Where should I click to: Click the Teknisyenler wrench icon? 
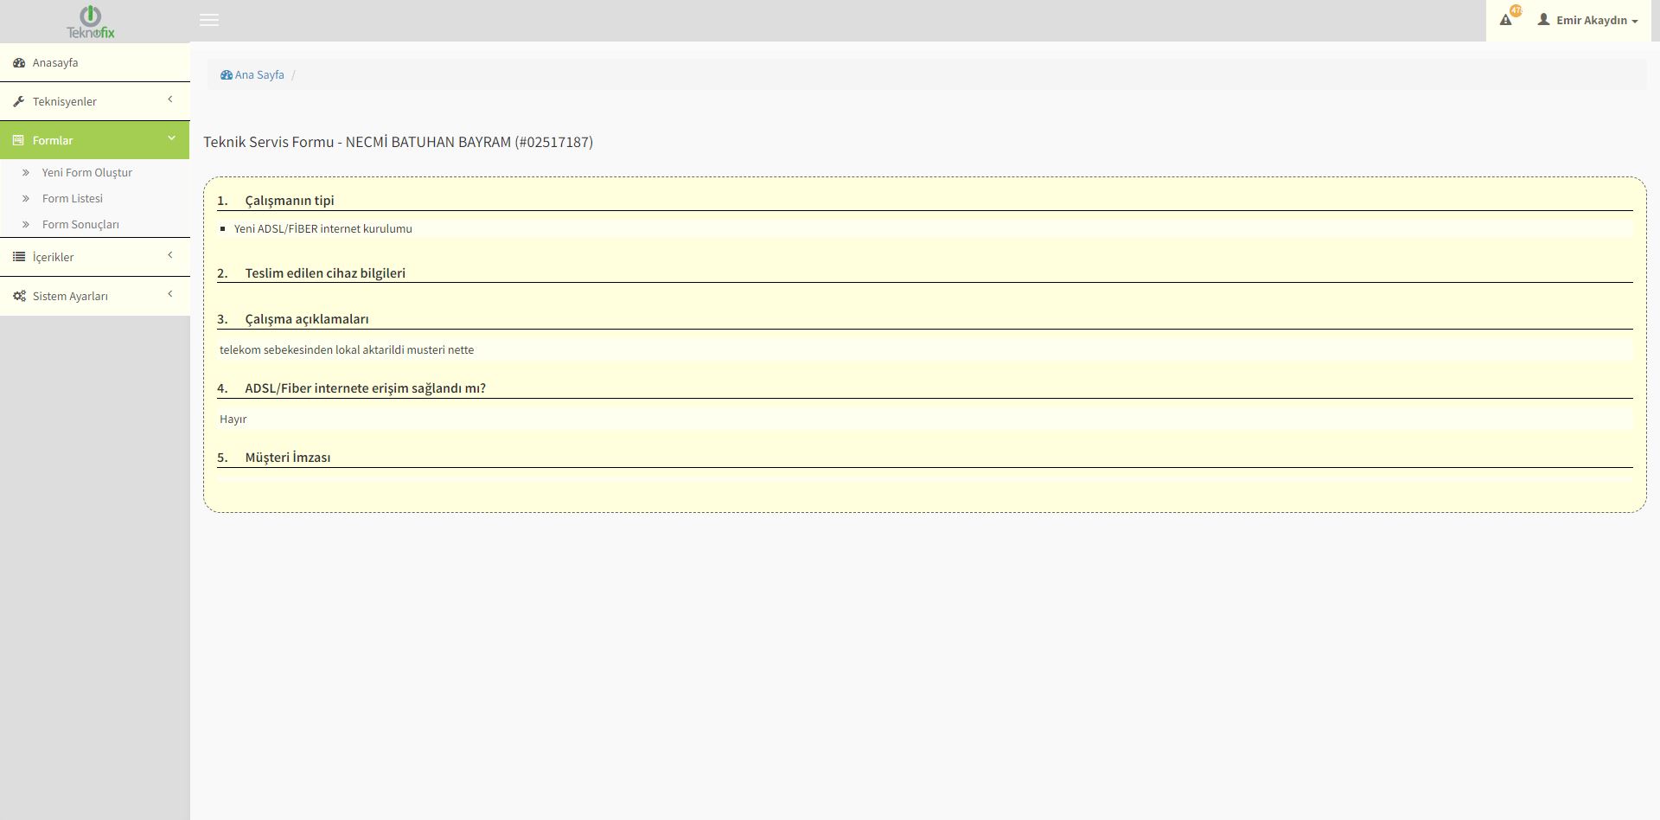[19, 102]
